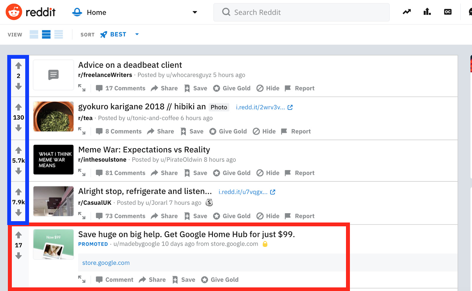Open the Best sort dropdown arrow

click(137, 34)
